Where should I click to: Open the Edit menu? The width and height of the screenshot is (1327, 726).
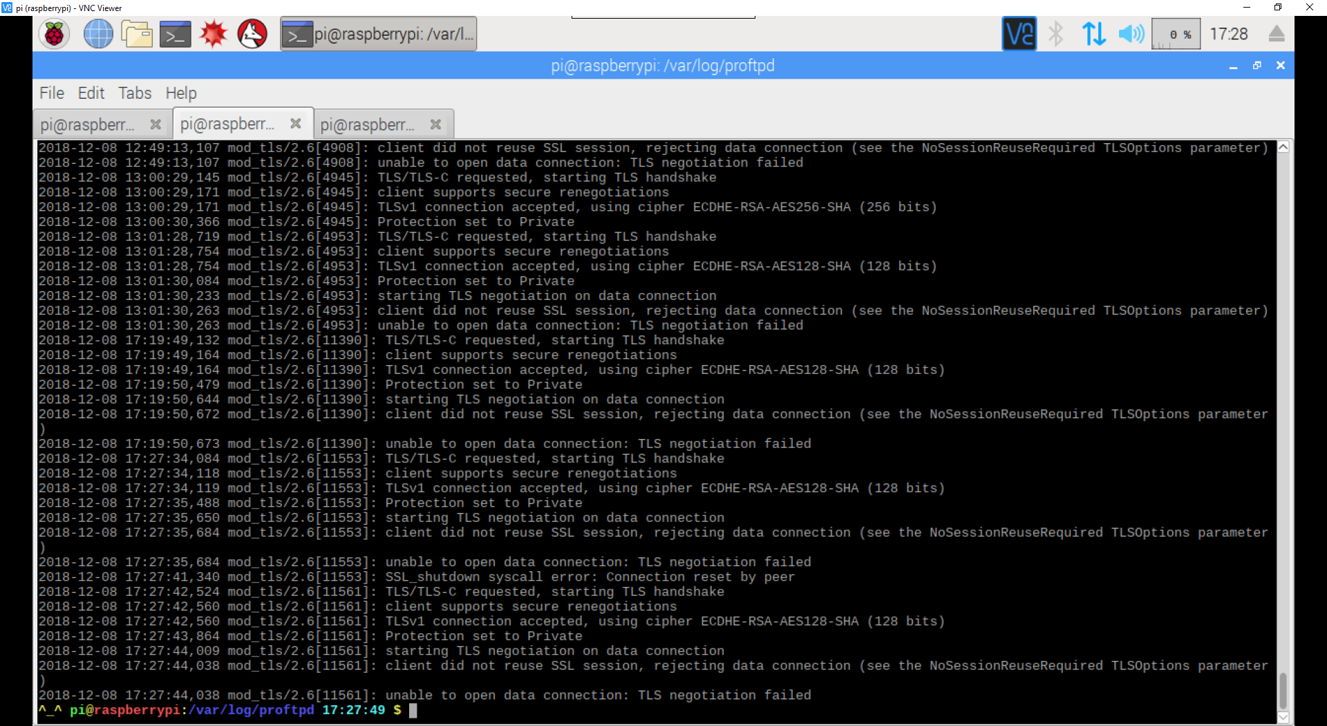tap(91, 93)
